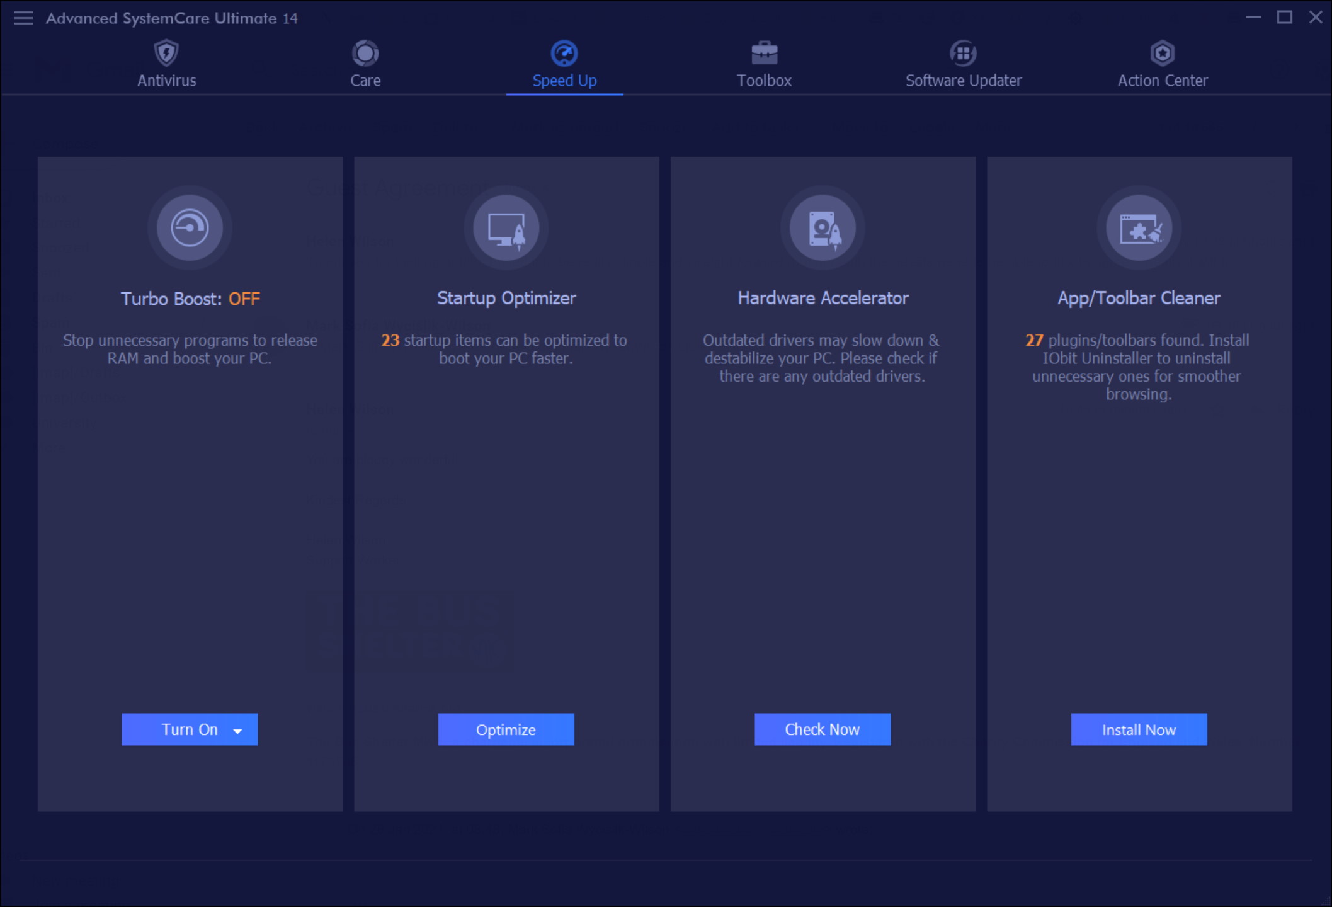Image resolution: width=1332 pixels, height=907 pixels.
Task: Expand Turn On dropdown arrow options
Action: coord(238,730)
